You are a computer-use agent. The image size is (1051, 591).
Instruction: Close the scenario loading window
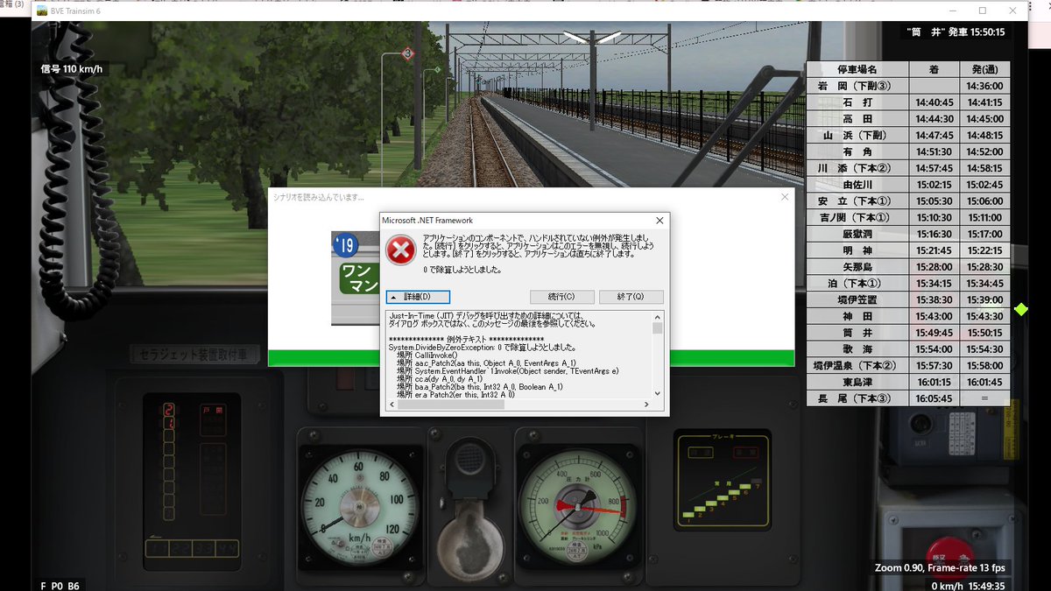click(x=785, y=198)
